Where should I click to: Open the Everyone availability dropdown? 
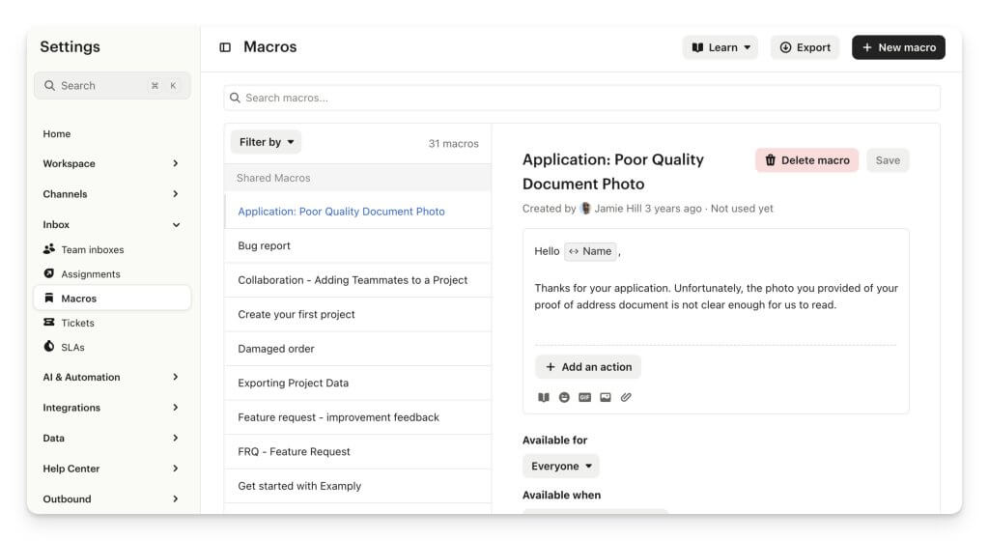click(560, 466)
